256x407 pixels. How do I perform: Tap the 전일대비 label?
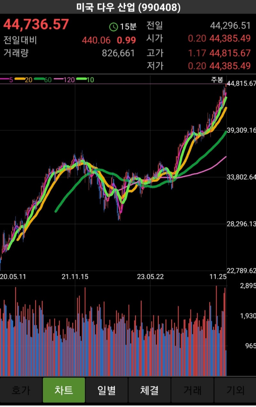click(20, 40)
